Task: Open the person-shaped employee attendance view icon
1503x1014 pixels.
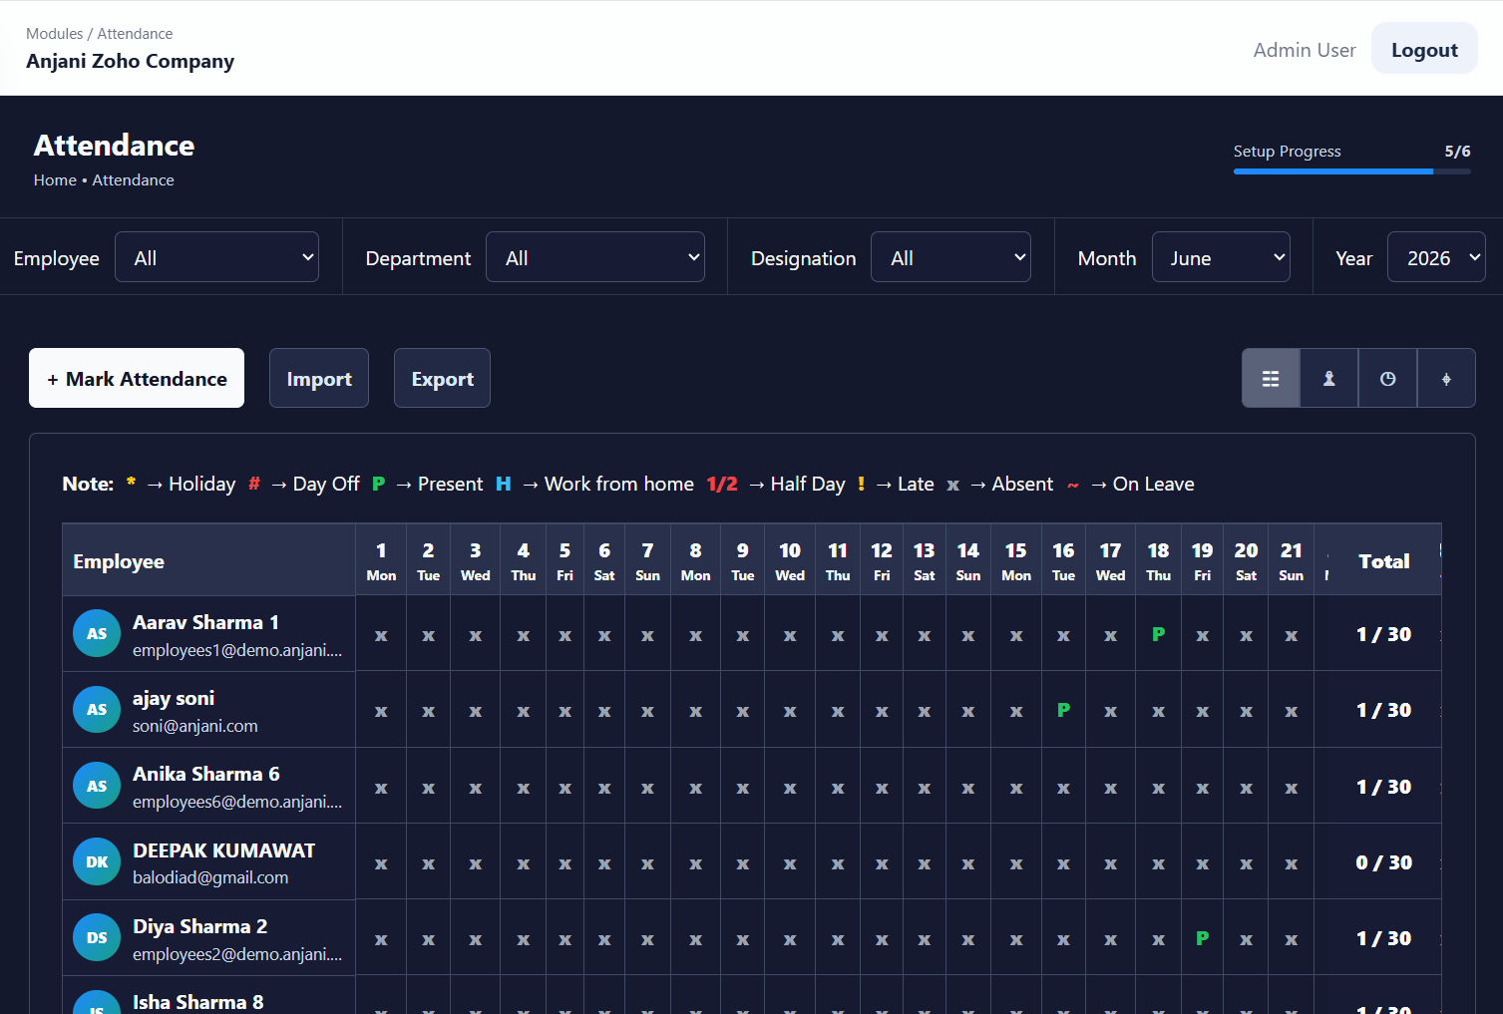Action: point(1328,378)
